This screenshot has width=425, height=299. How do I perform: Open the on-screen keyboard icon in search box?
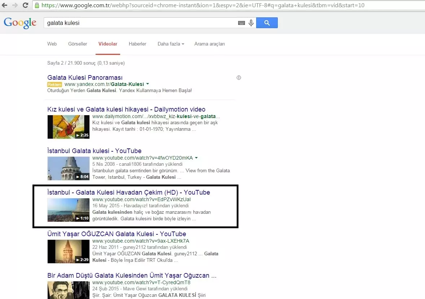click(x=241, y=23)
